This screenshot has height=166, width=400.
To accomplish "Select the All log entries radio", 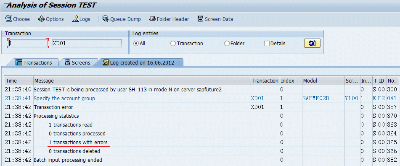I will (136, 44).
